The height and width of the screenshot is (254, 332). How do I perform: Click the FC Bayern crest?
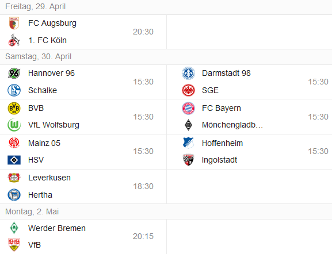coord(188,108)
